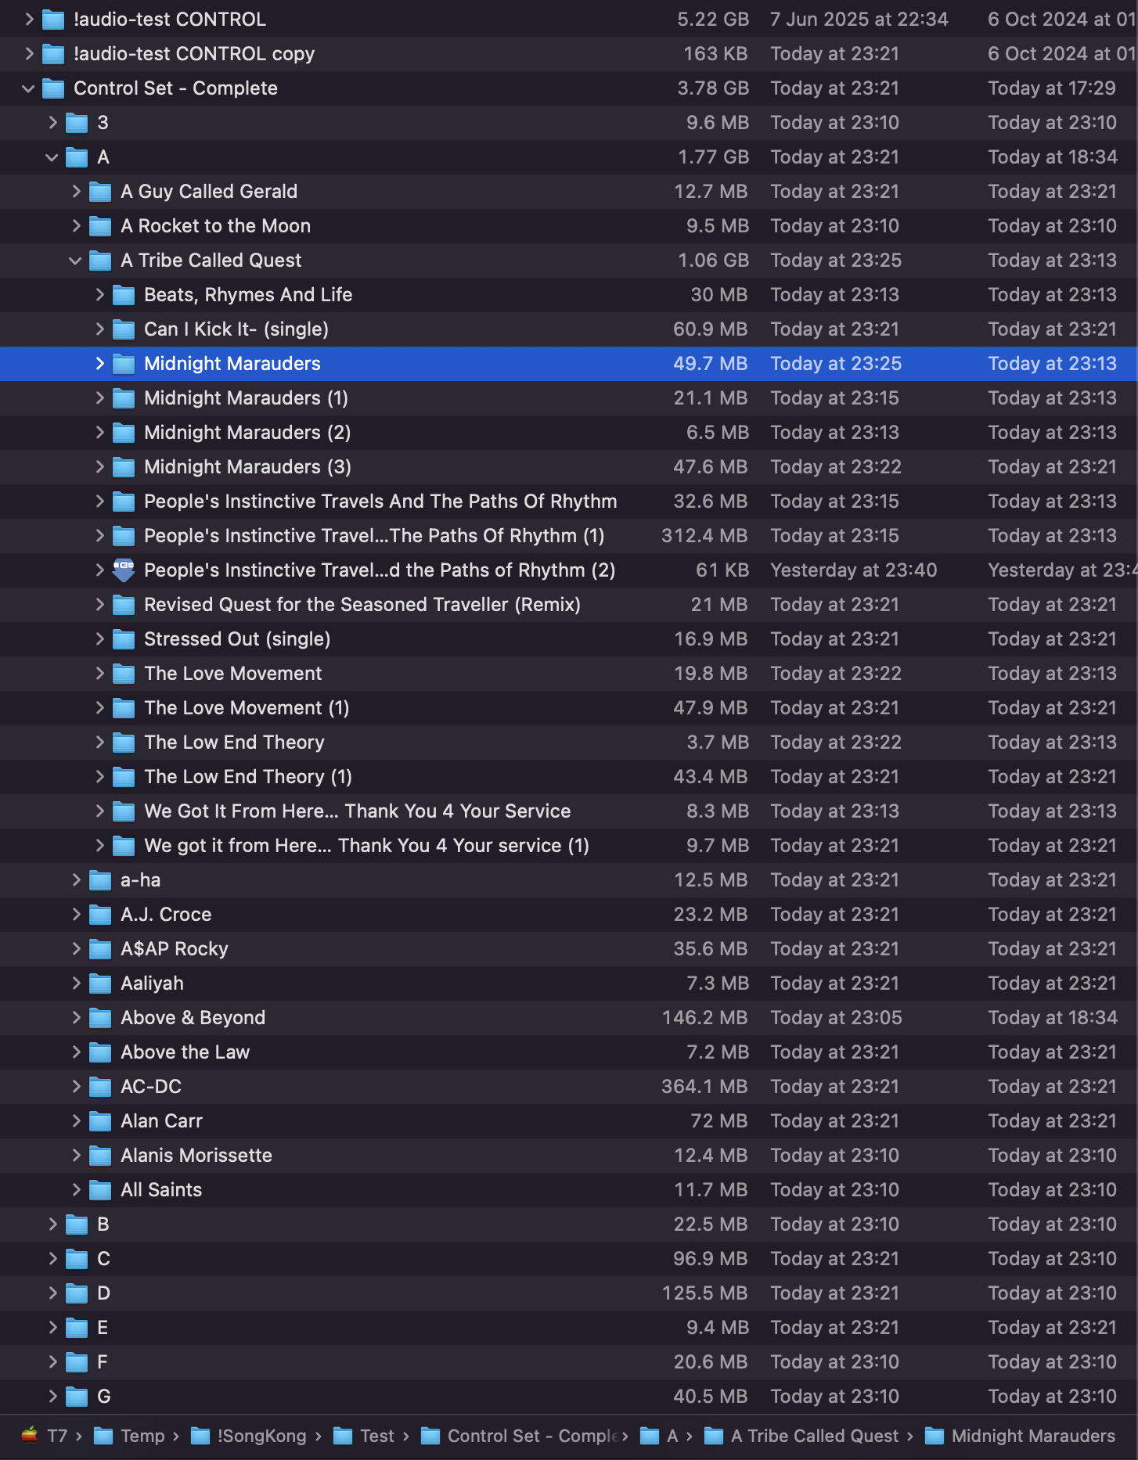
Task: Click the Stressed Out (single) folder icon
Action: 124,639
